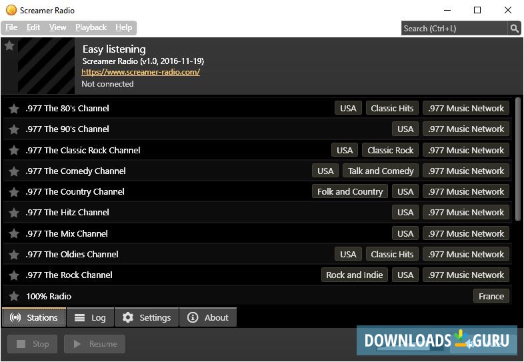The height and width of the screenshot is (362, 524).
Task: Switch to the Log tab
Action: (90, 317)
